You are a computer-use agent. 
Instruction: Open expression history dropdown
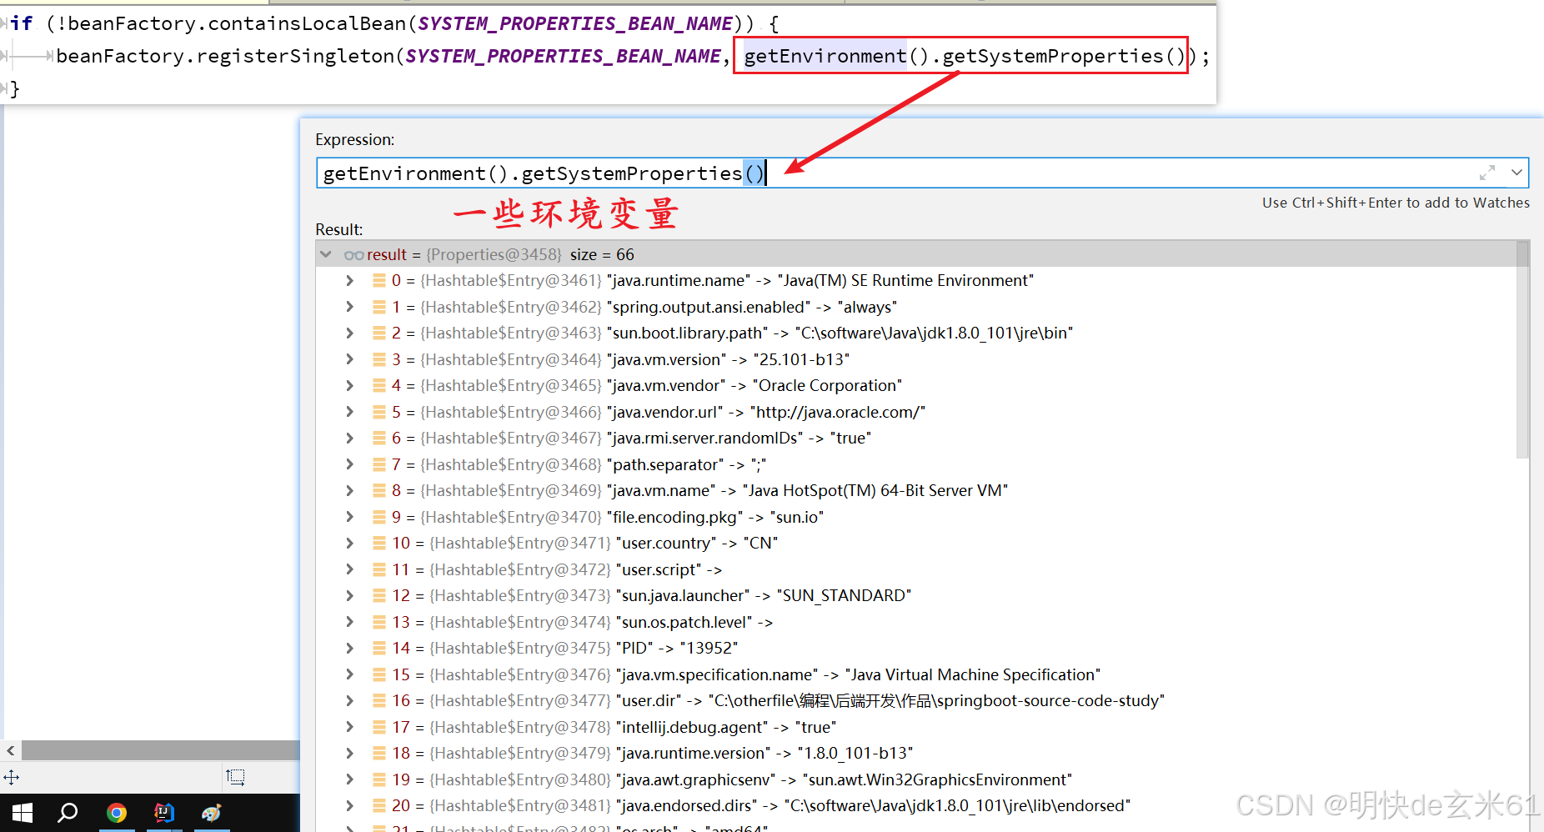[1516, 173]
